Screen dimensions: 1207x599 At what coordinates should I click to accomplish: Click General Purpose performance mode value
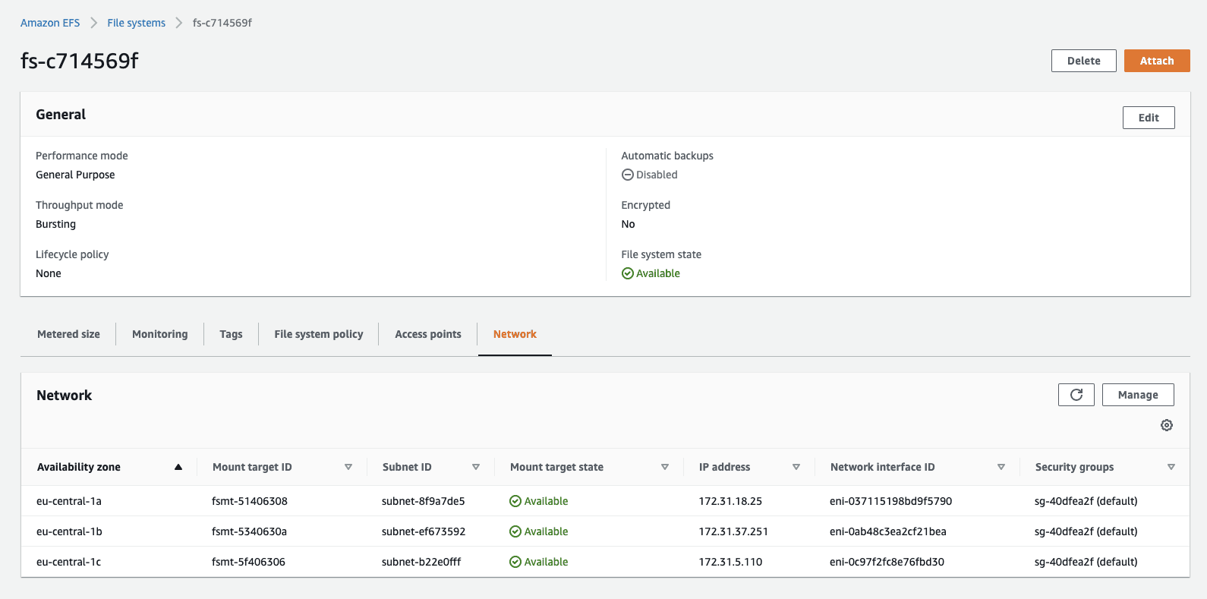pos(75,175)
